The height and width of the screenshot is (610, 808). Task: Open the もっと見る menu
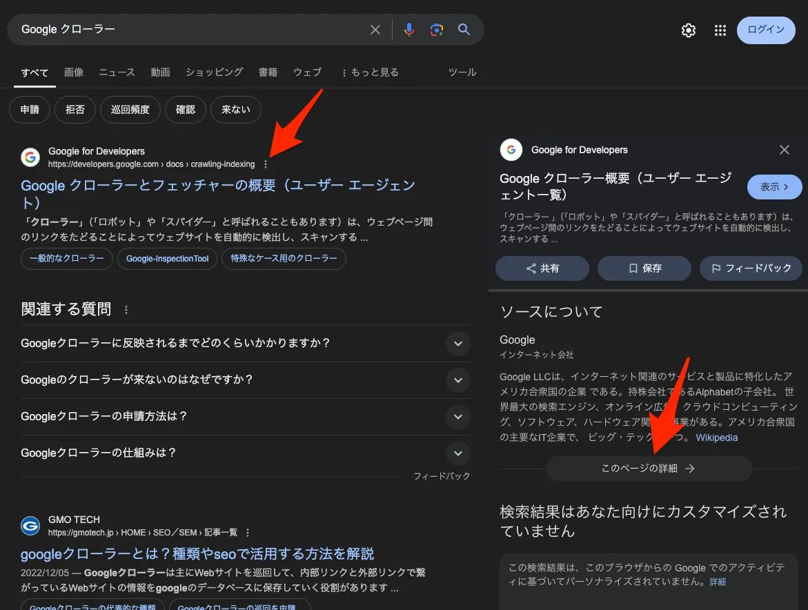[x=370, y=72]
